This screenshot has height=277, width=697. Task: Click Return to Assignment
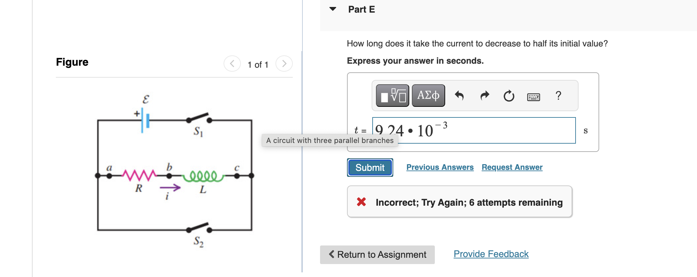point(377,254)
